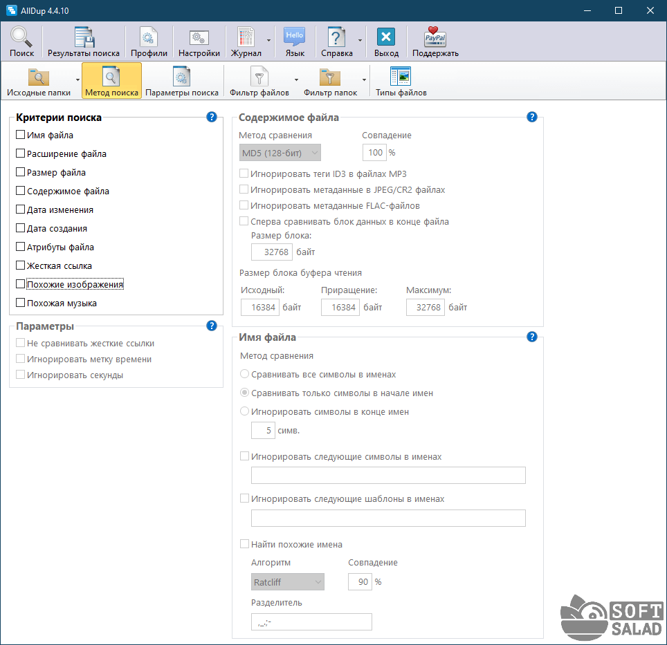Click the Совпадение 100 percent field
The image size is (667, 645).
[x=374, y=153]
